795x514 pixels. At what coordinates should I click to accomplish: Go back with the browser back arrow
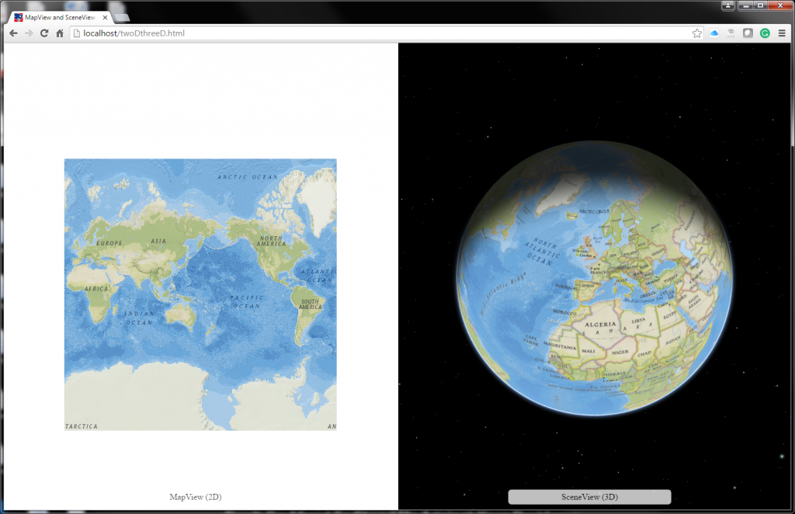pos(14,33)
